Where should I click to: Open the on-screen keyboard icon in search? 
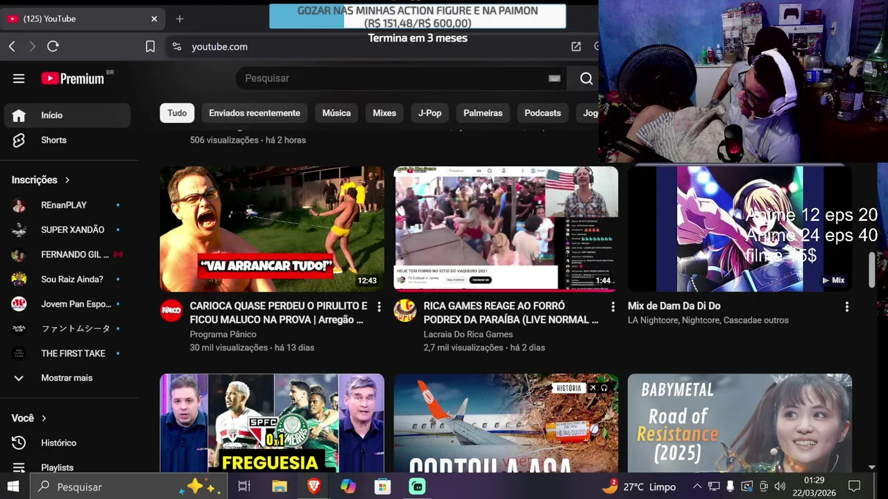click(x=554, y=78)
